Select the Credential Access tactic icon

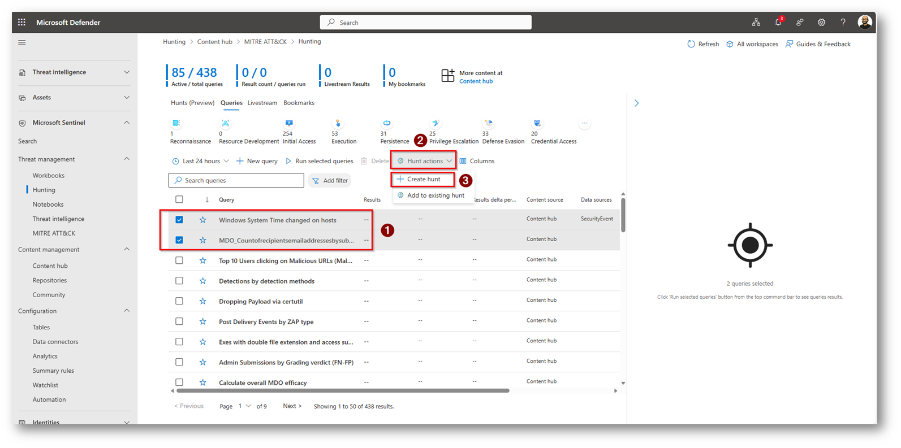[537, 123]
